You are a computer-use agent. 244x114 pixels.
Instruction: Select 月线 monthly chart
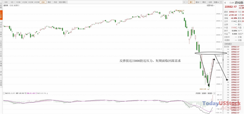click(x=55, y=2)
